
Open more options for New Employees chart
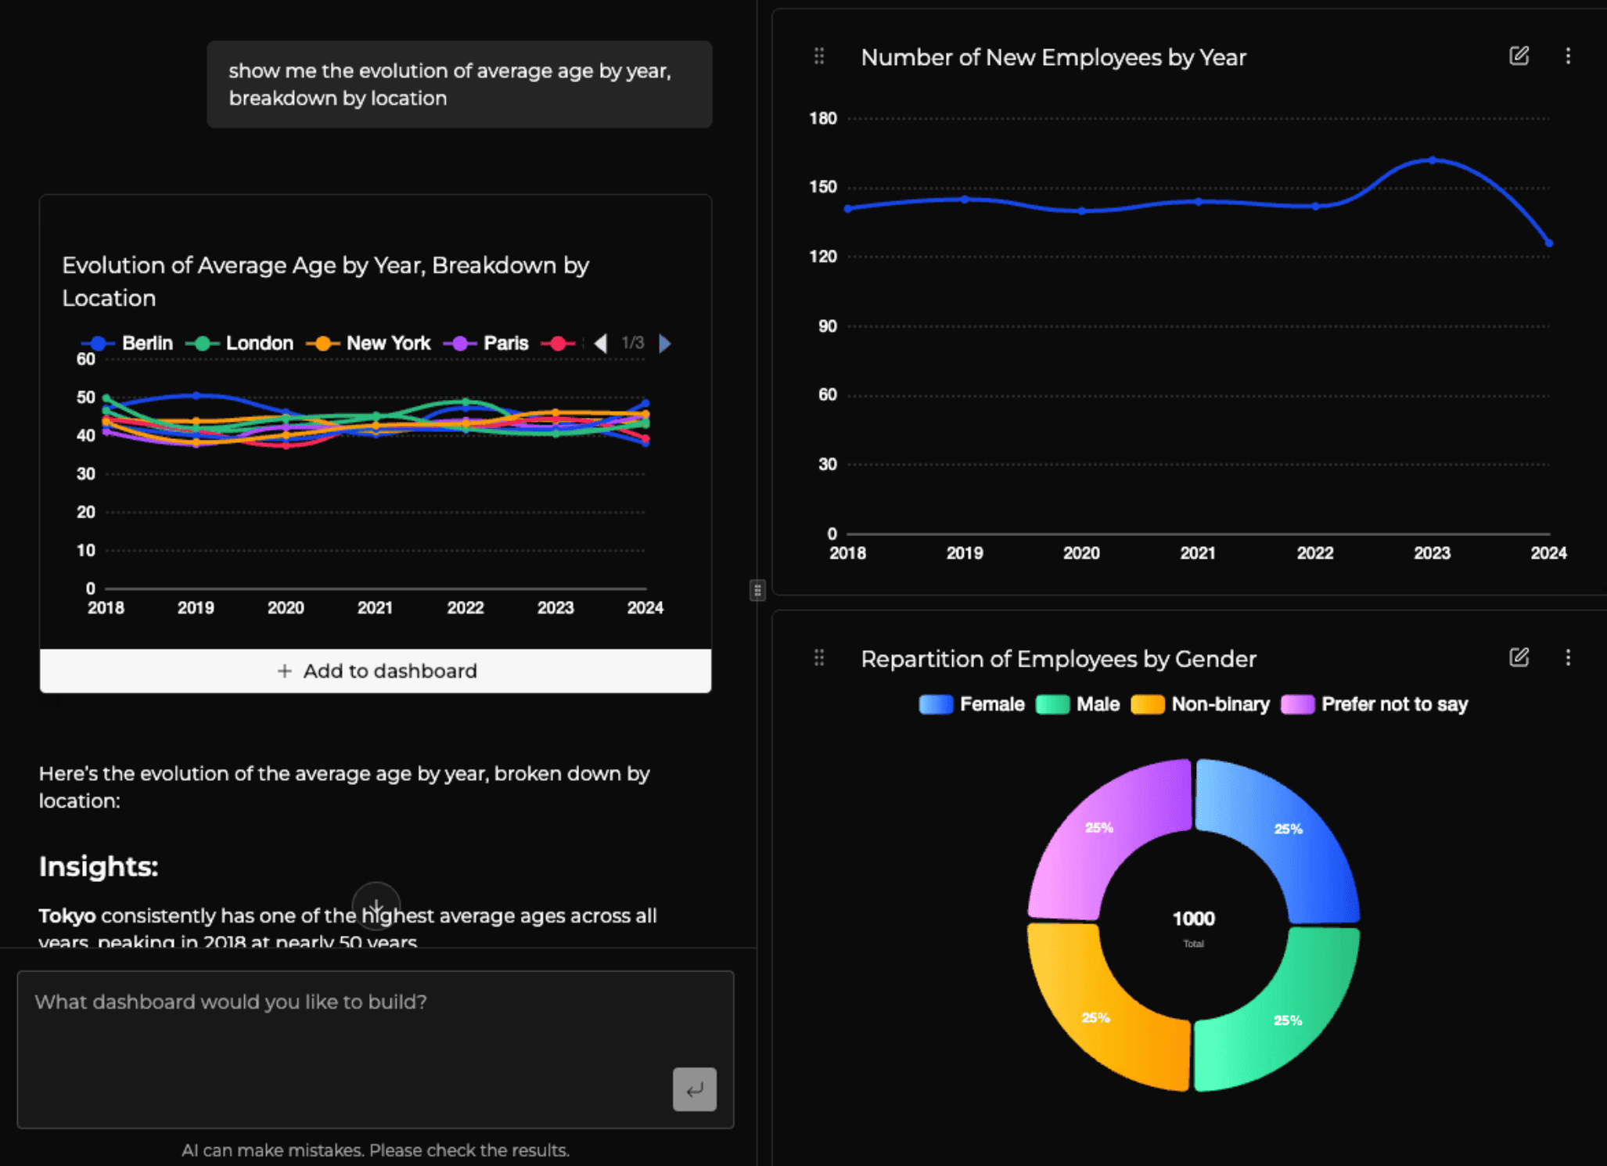click(x=1568, y=56)
